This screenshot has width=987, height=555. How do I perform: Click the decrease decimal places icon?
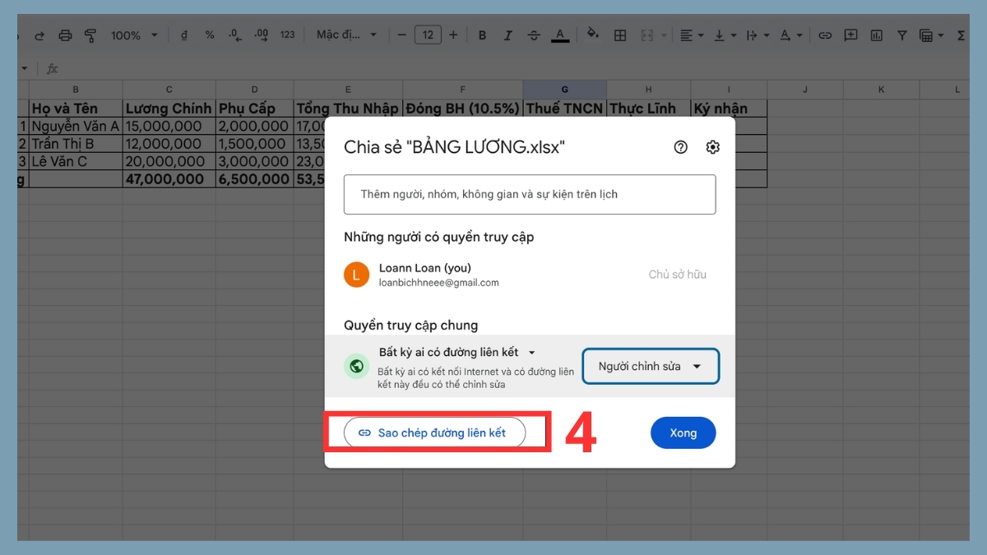[x=234, y=35]
